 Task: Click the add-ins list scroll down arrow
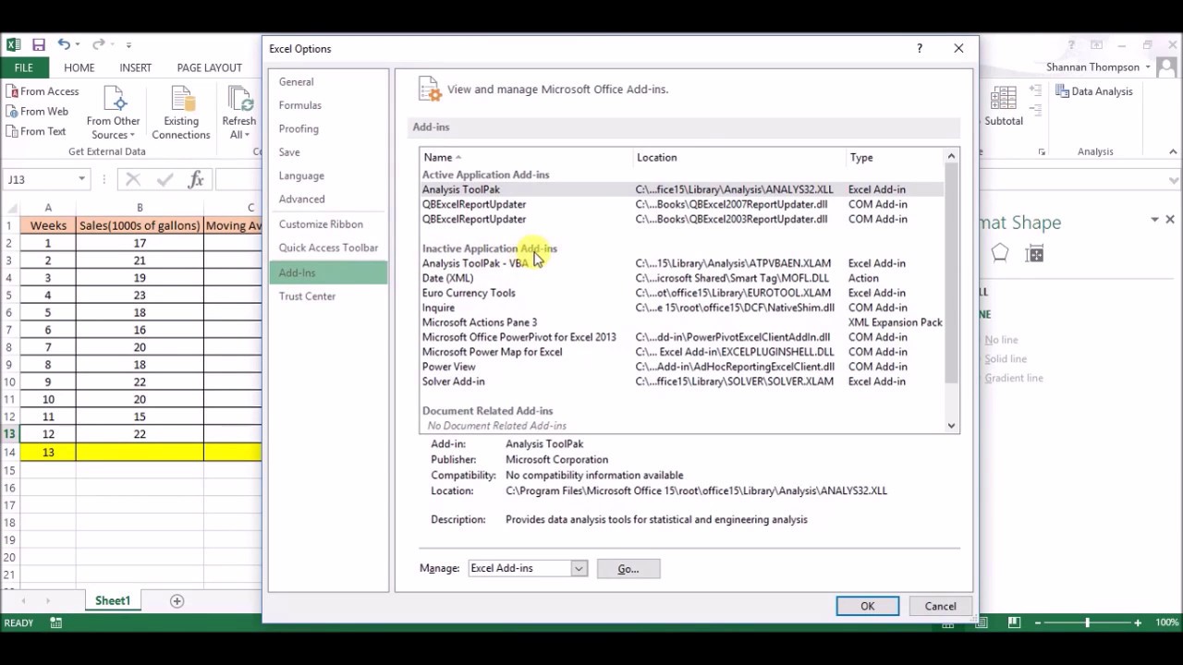click(x=951, y=426)
